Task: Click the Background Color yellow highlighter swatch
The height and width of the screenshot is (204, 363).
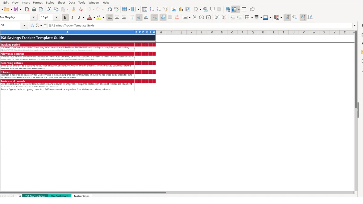Action: click(99, 18)
